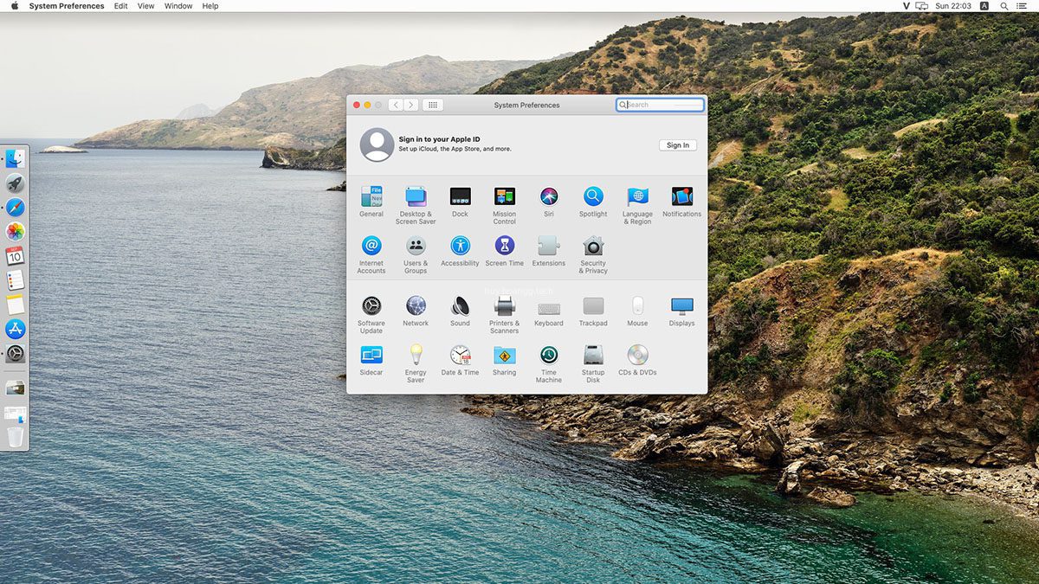Click the Sign In button
The width and height of the screenshot is (1039, 584).
click(x=678, y=145)
